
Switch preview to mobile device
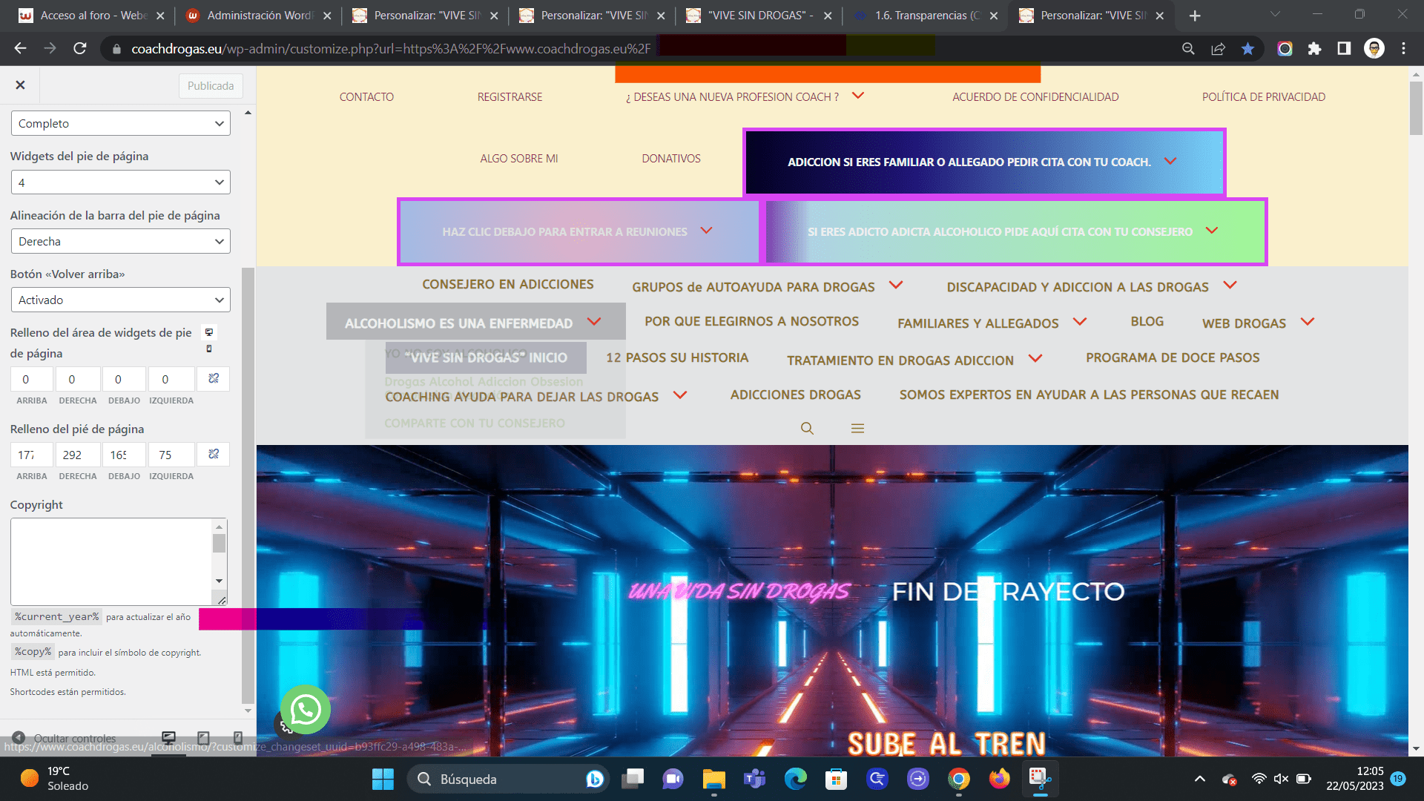tap(238, 737)
